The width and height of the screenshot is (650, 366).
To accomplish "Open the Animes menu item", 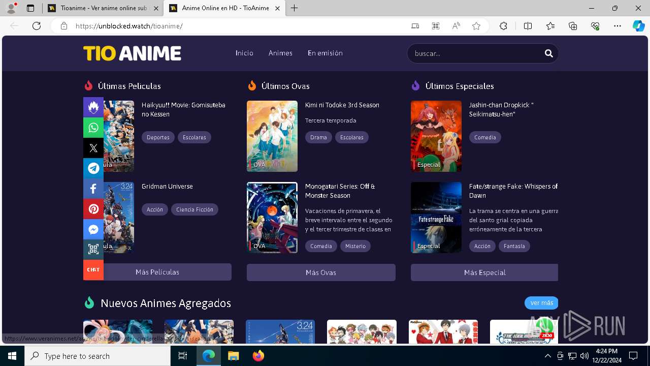I will [280, 53].
